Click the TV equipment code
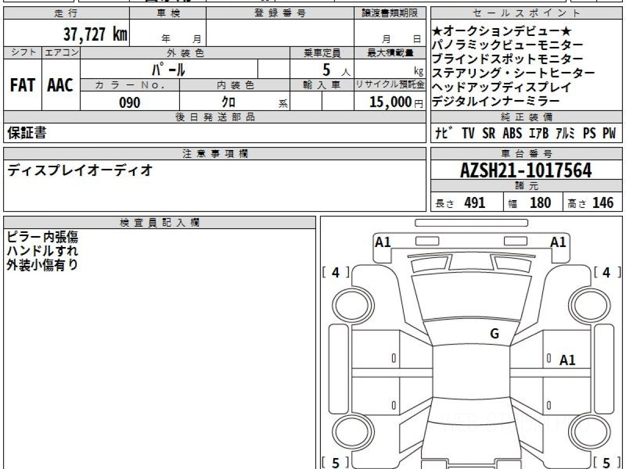 click(x=468, y=133)
